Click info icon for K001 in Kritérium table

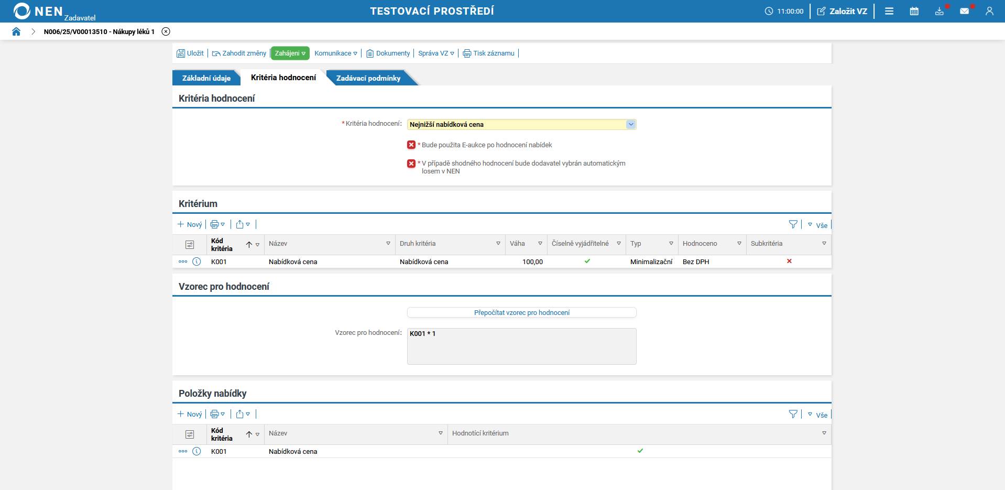[x=196, y=262]
